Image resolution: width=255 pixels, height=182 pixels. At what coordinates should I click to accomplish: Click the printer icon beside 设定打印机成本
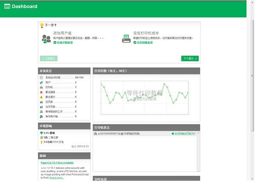coord(126,39)
